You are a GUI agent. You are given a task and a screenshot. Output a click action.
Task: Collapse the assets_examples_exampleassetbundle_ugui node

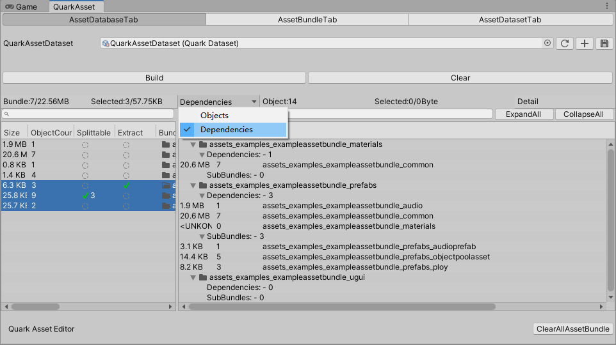click(x=193, y=277)
